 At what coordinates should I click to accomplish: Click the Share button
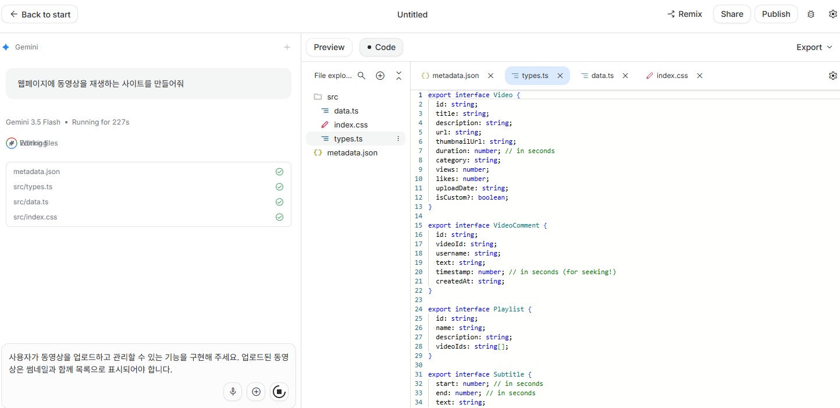point(732,14)
